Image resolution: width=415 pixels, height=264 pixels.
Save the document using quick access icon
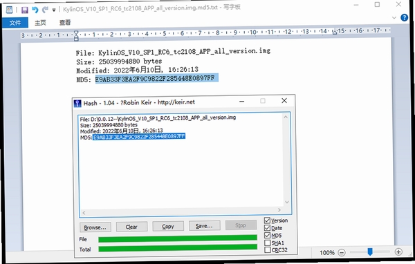click(x=25, y=10)
